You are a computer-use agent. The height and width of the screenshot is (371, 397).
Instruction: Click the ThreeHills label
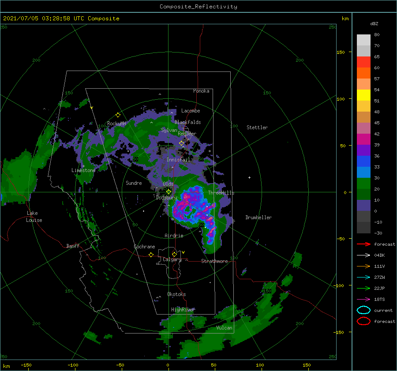(x=221, y=193)
